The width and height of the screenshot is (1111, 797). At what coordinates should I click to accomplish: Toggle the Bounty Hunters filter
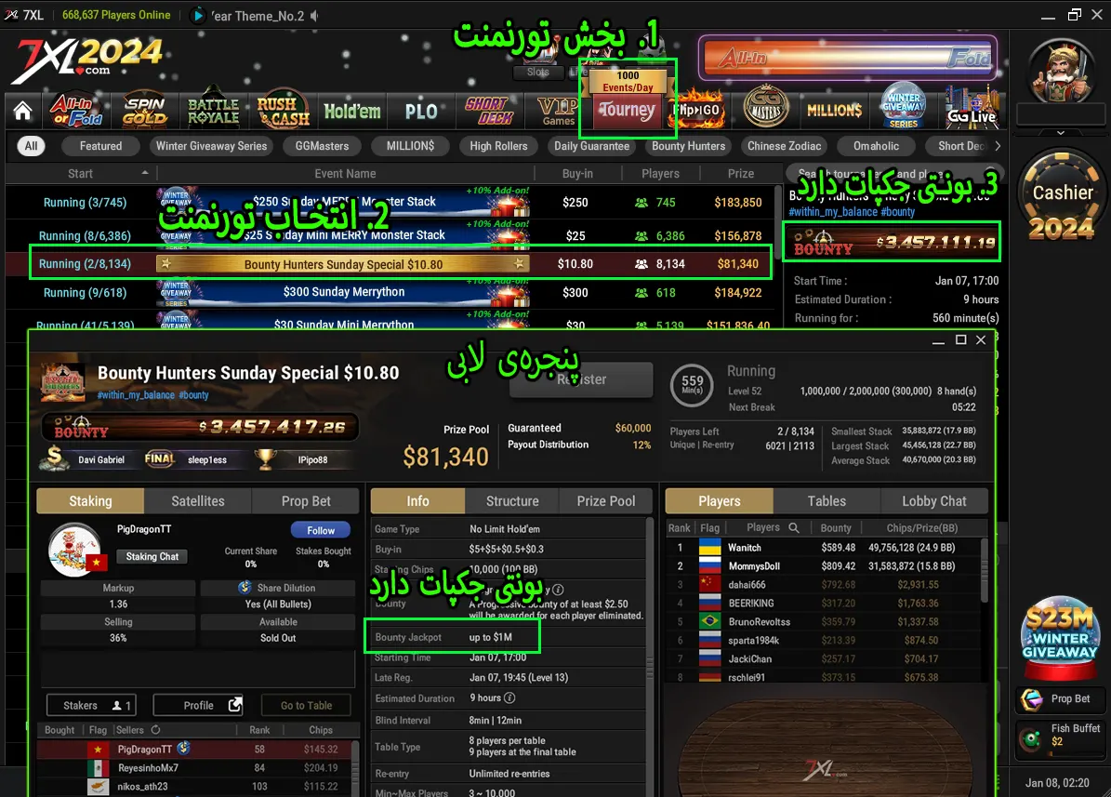[x=688, y=146]
